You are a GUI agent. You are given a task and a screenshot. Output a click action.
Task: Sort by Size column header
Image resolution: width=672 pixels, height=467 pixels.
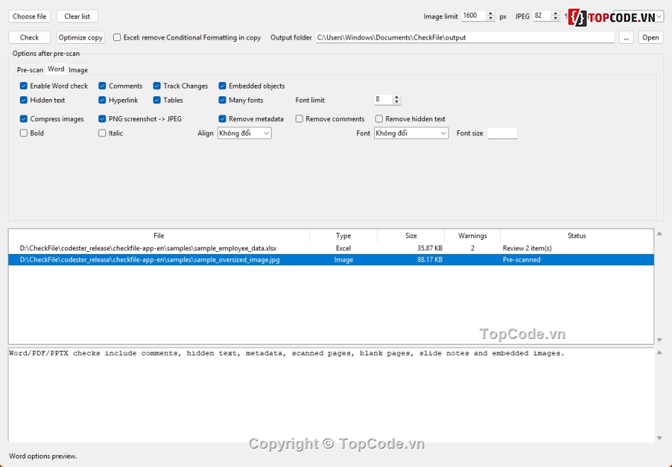(411, 236)
